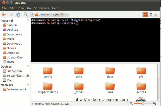Open damien home in sidebar

pos(10,25)
